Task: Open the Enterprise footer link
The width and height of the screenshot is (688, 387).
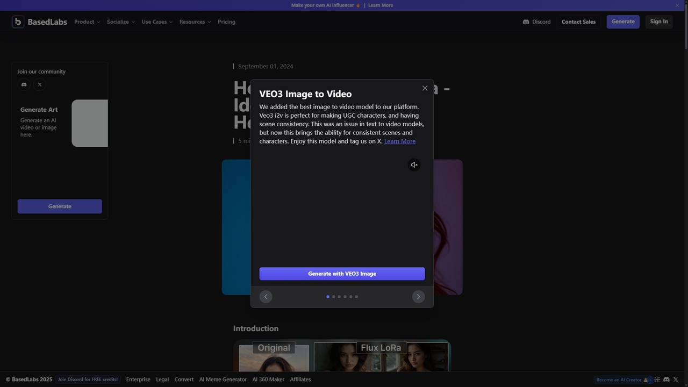Action: coord(138,379)
